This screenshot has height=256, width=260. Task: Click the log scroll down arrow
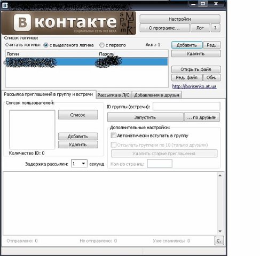220,231
